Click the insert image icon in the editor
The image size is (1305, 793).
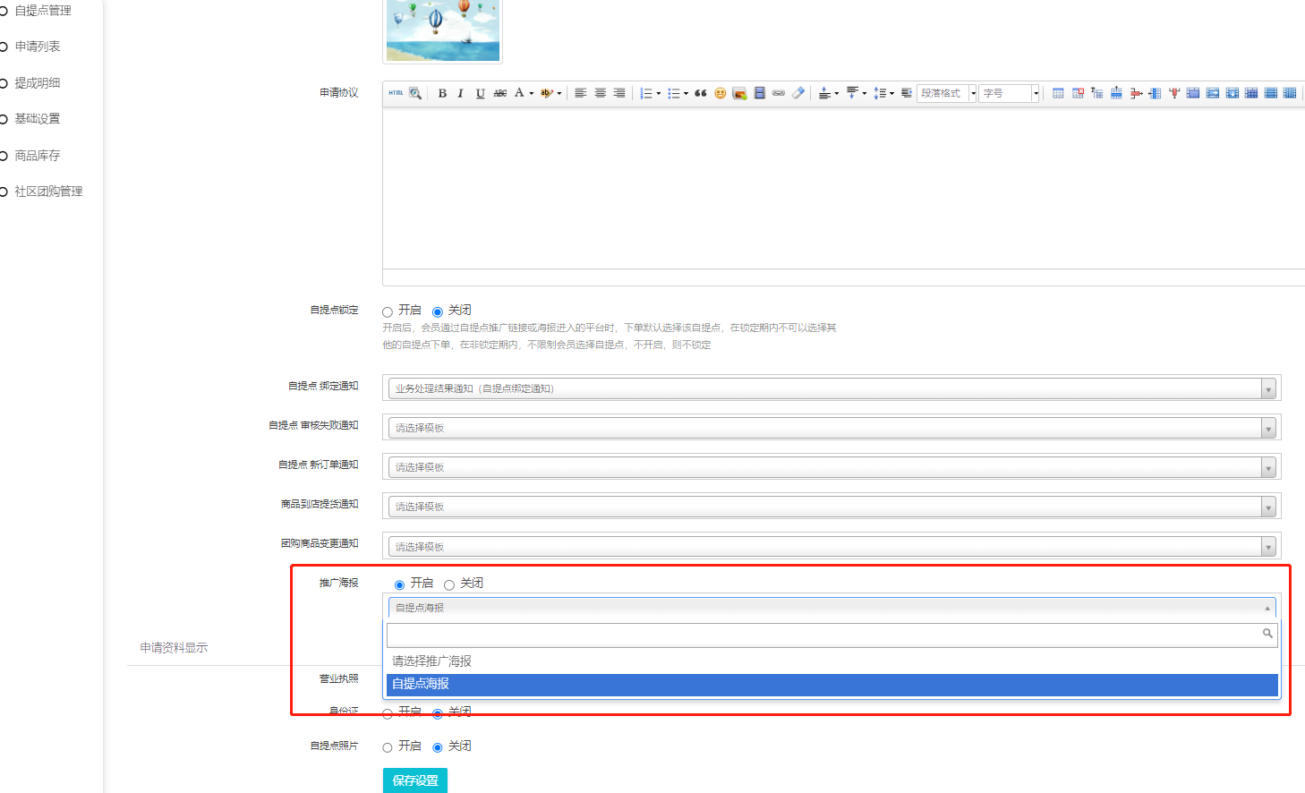tap(739, 93)
